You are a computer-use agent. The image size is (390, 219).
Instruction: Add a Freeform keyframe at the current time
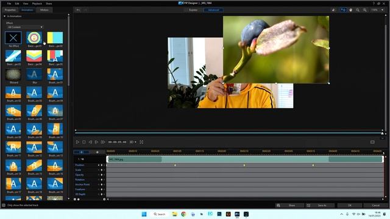pyautogui.click(x=102, y=189)
